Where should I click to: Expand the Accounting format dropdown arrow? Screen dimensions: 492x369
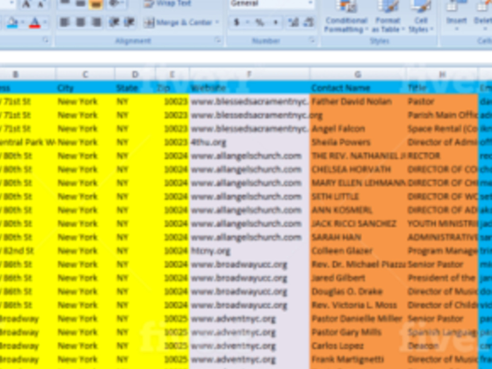coord(247,22)
